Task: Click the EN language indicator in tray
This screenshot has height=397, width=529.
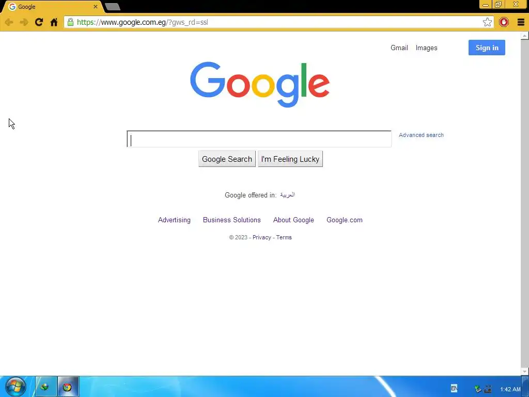Action: (454, 388)
